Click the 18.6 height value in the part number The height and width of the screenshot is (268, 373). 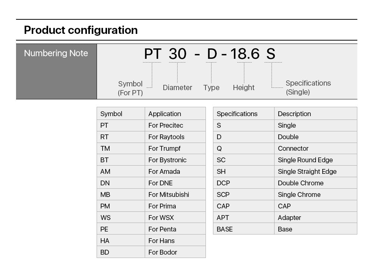(x=244, y=54)
